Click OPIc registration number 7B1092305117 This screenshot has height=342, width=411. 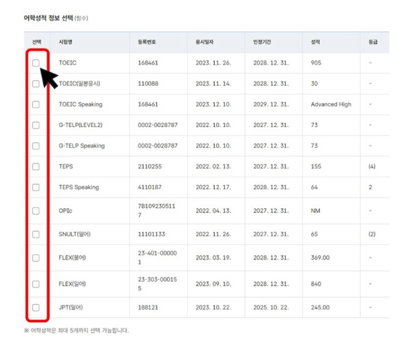156,211
